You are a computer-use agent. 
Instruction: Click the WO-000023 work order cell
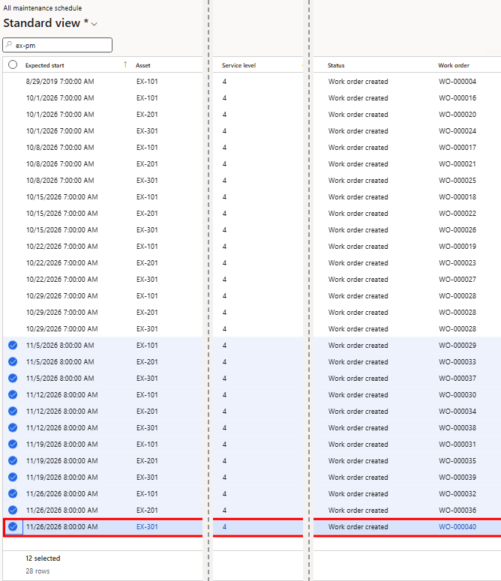point(457,262)
